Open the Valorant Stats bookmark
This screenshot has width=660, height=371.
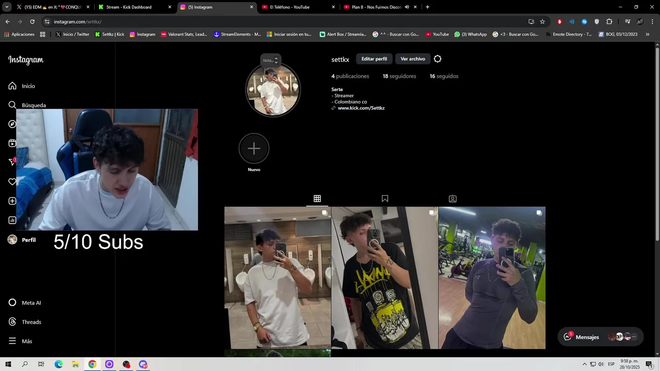pyautogui.click(x=184, y=35)
